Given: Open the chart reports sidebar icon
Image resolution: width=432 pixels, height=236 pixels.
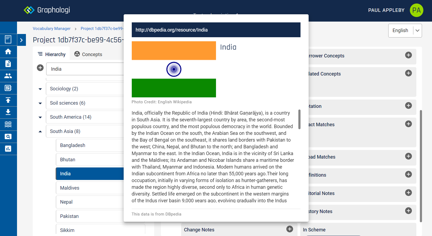Looking at the screenshot, I should click(x=8, y=149).
